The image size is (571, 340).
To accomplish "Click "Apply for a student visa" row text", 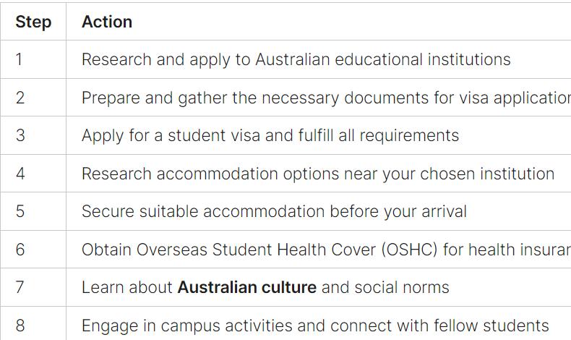I will [270, 135].
